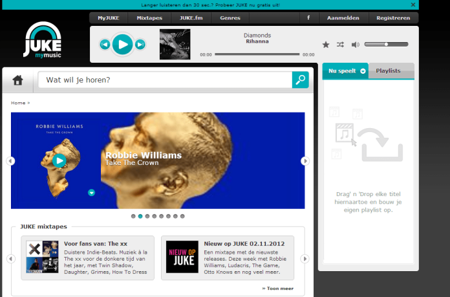Screen dimensions: 450x297
Task: Show the next banner slide
Action: tap(305, 161)
